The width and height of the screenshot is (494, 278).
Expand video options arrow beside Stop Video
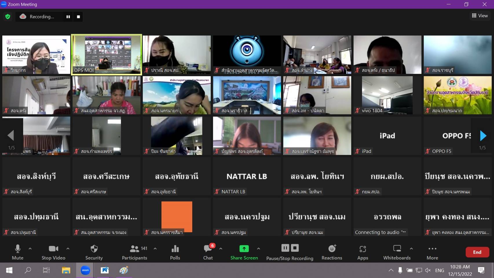point(68,248)
